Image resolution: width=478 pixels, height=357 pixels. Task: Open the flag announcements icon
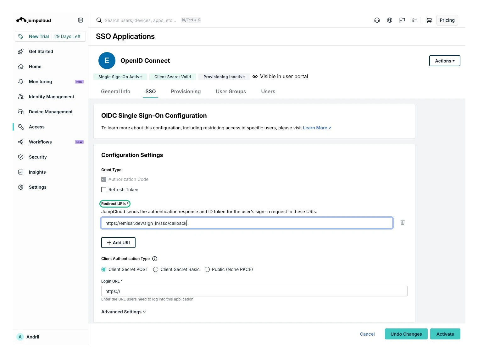click(x=402, y=20)
